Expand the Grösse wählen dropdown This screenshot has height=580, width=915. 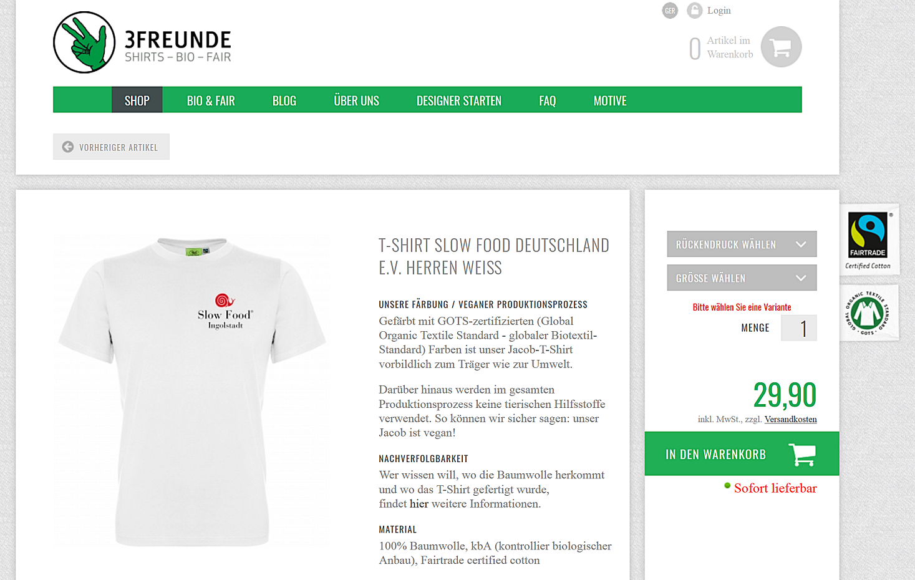742,278
